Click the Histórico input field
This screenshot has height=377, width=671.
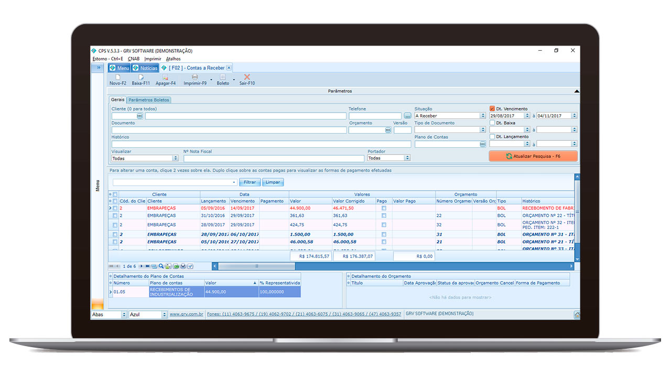(261, 144)
